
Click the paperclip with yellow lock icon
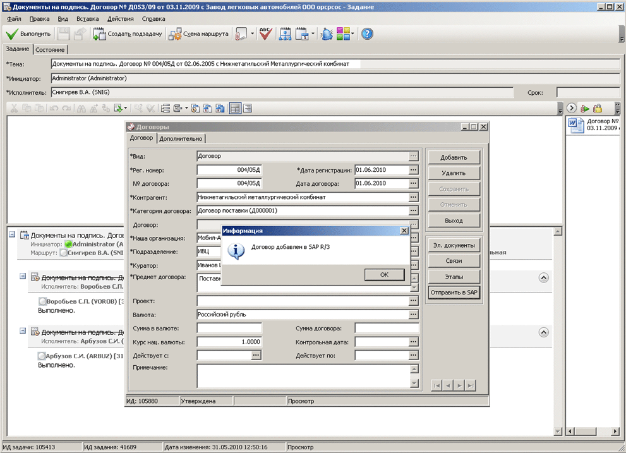(598, 108)
